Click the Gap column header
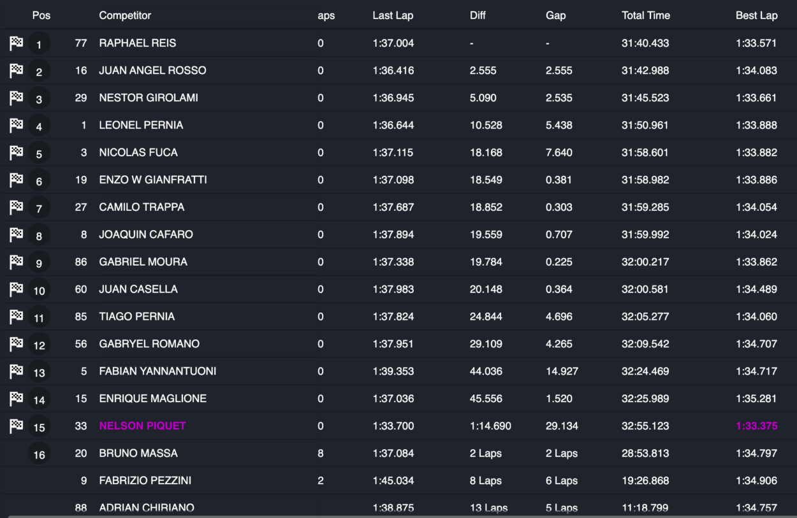797x518 pixels. (555, 15)
